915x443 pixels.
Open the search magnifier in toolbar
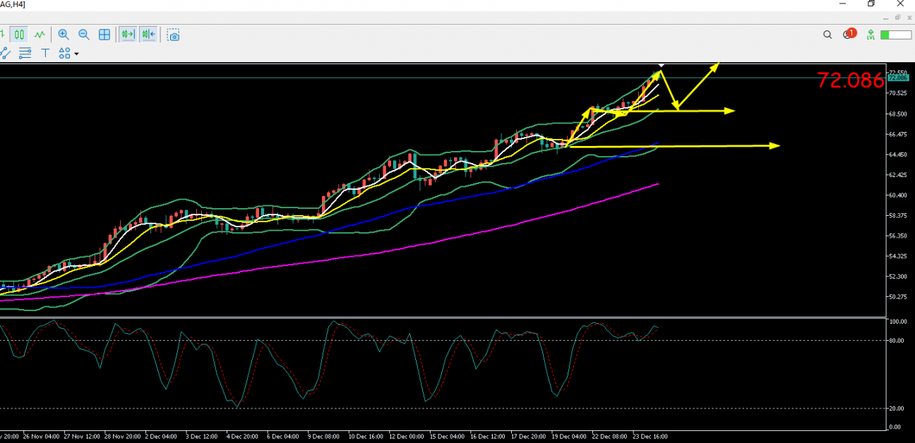coord(827,35)
